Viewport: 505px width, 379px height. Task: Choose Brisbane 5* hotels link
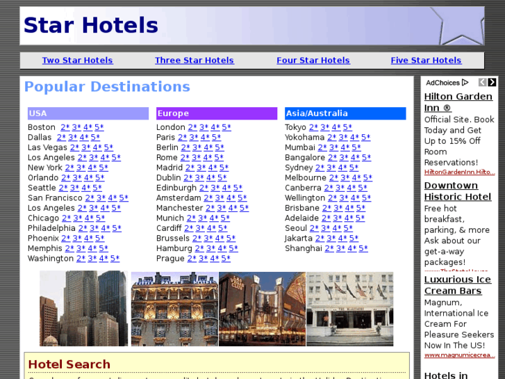[361, 208]
